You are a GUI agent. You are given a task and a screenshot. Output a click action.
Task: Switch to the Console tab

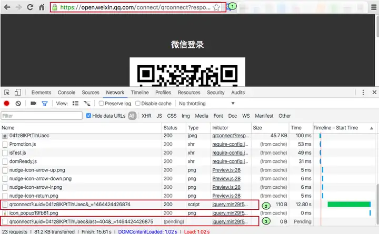(x=66, y=93)
